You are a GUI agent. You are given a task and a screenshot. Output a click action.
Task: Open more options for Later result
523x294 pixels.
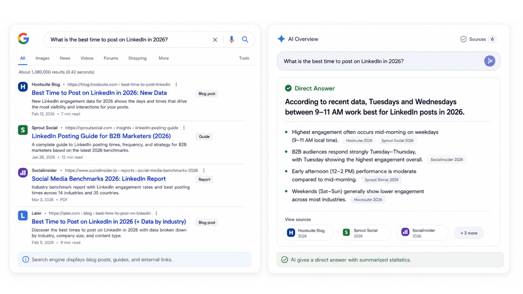[x=156, y=213]
